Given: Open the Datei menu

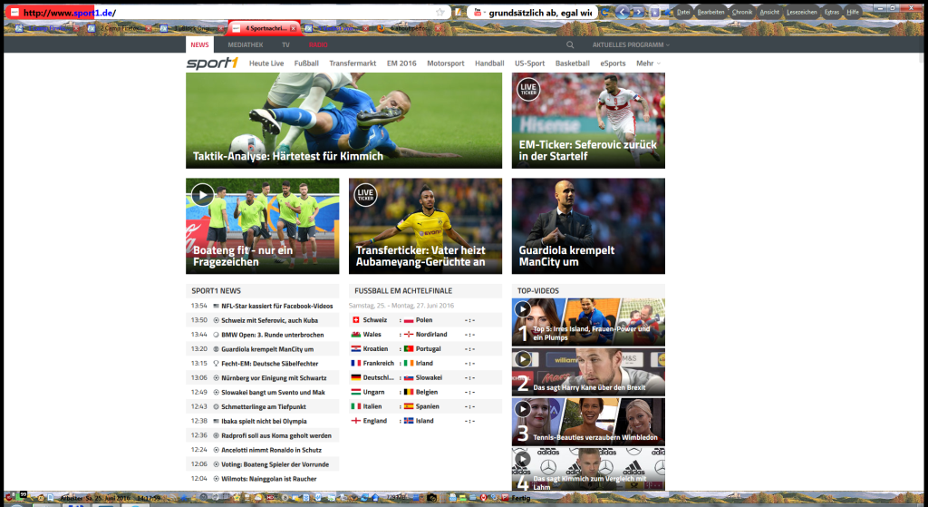Looking at the screenshot, I should coord(683,12).
